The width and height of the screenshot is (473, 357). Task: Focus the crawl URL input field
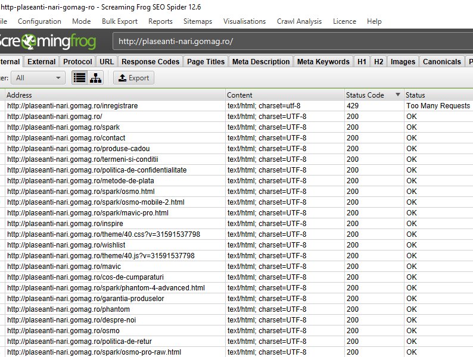click(292, 41)
